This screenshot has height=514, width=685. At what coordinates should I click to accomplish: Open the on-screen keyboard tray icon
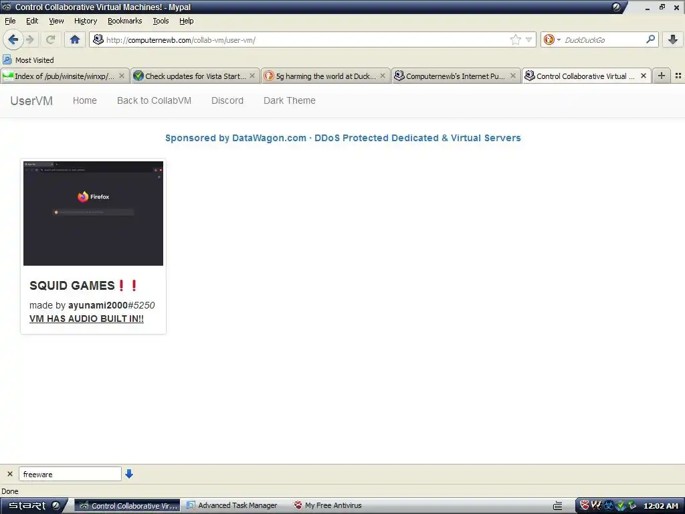click(557, 506)
